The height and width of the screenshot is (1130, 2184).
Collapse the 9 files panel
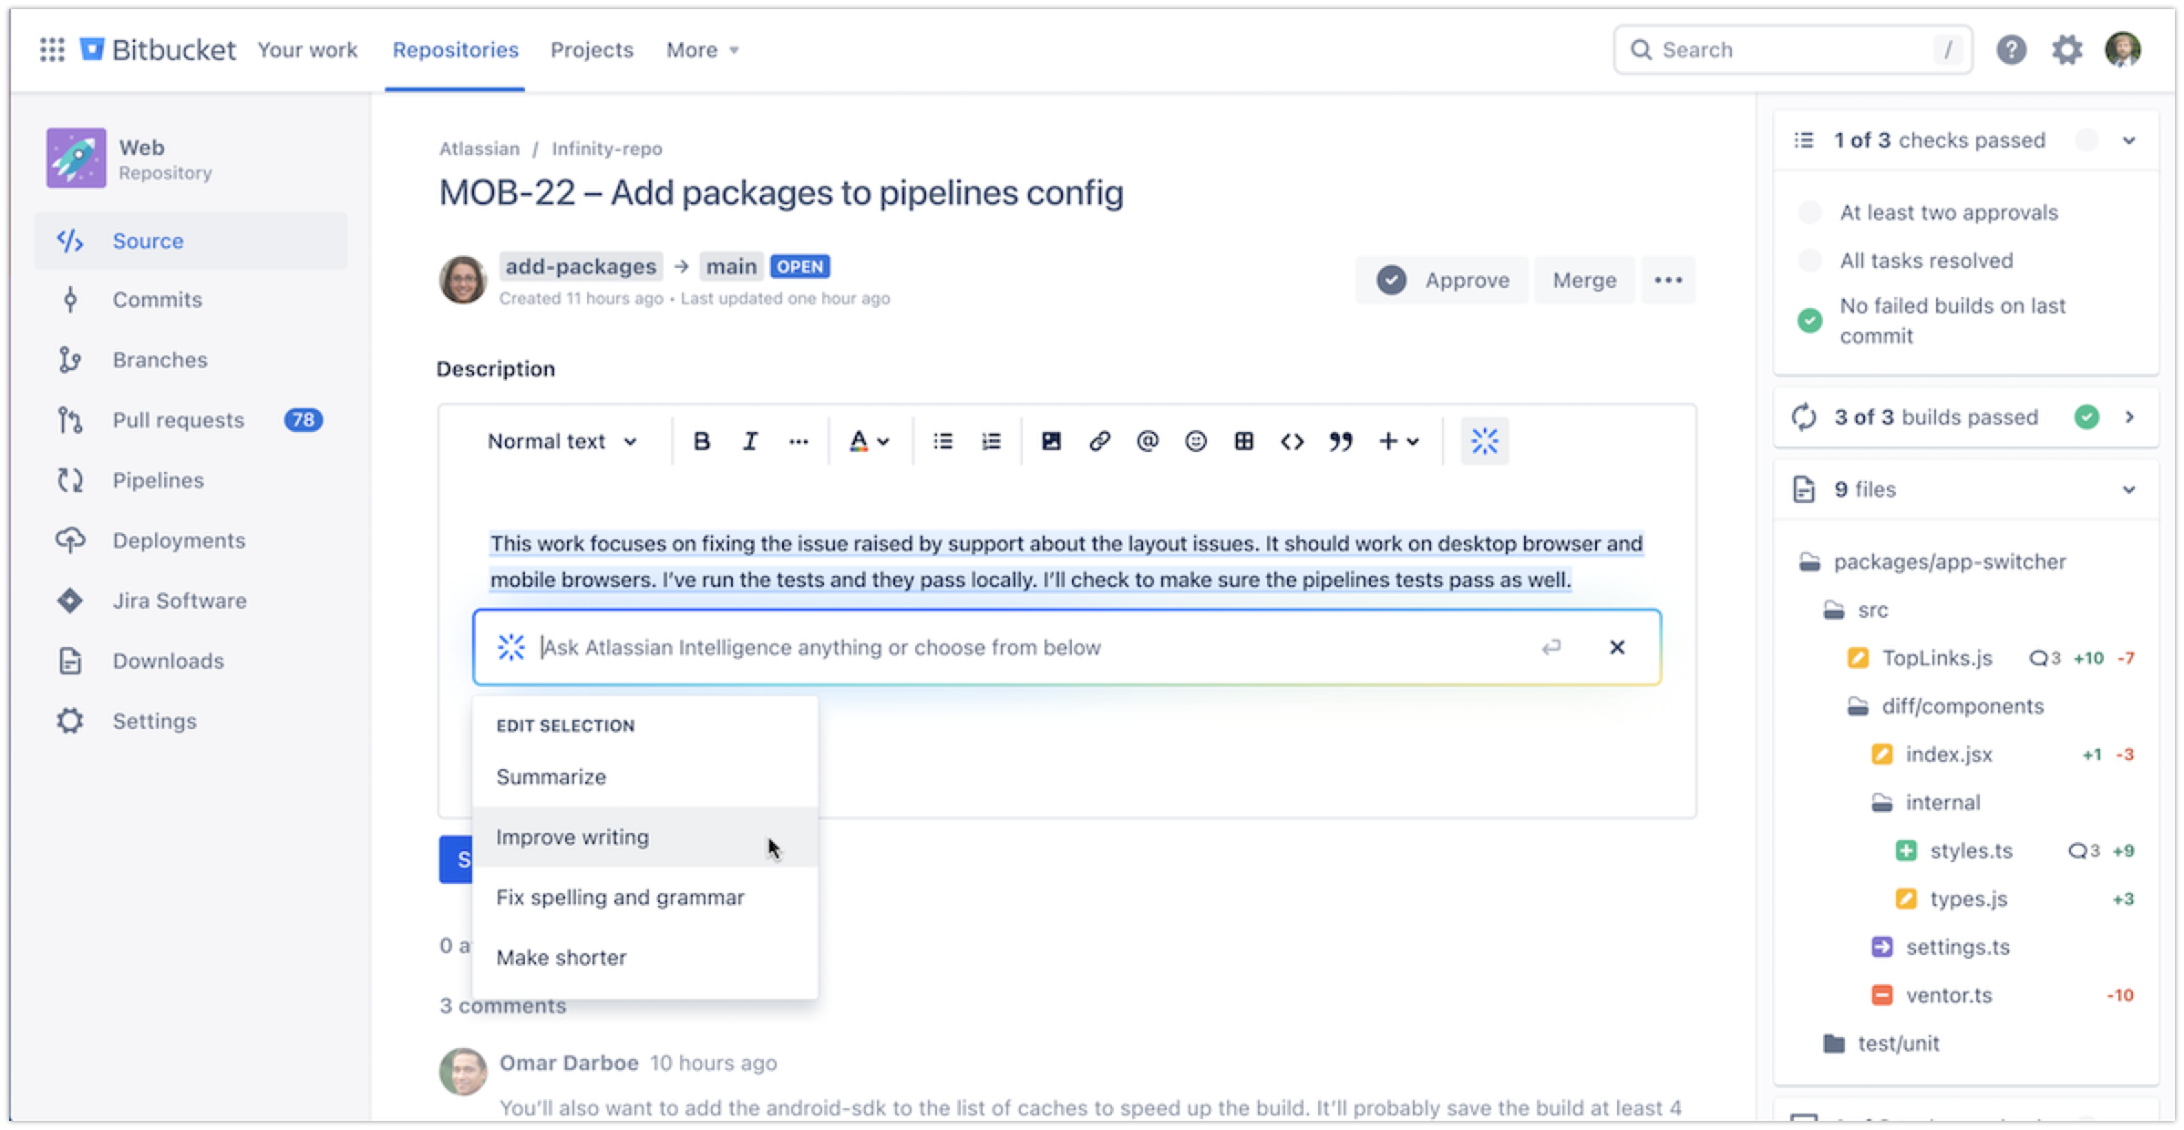(x=2128, y=489)
